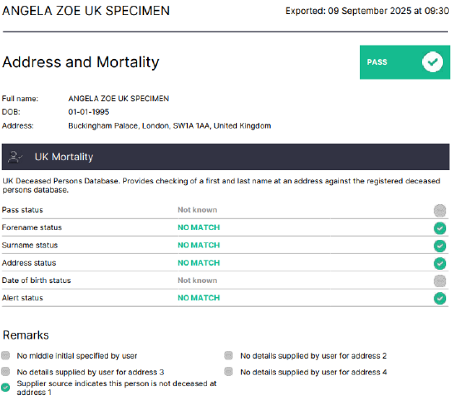Click No details supplied for address 4
The image size is (457, 410).
313,372
